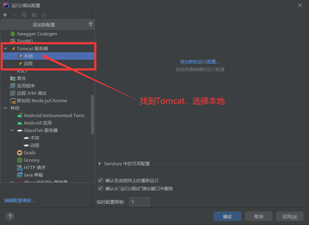The image size is (309, 225).
Task: Click the collapse icon in 添加新配置 header
Action: (90, 24)
